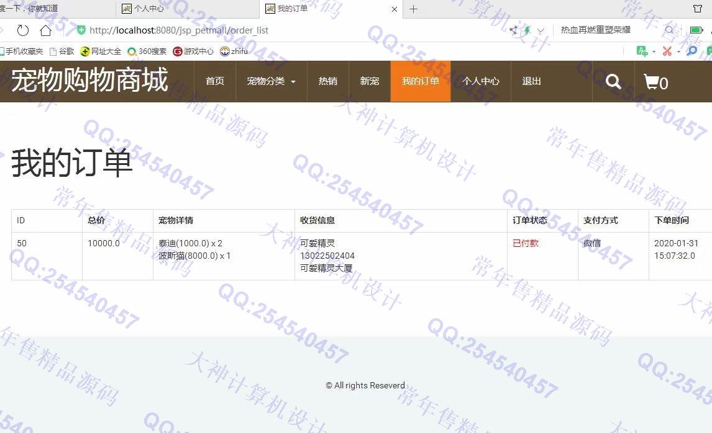The image size is (712, 433).
Task: Click the All rights Reseverd footer text
Action: click(x=365, y=385)
